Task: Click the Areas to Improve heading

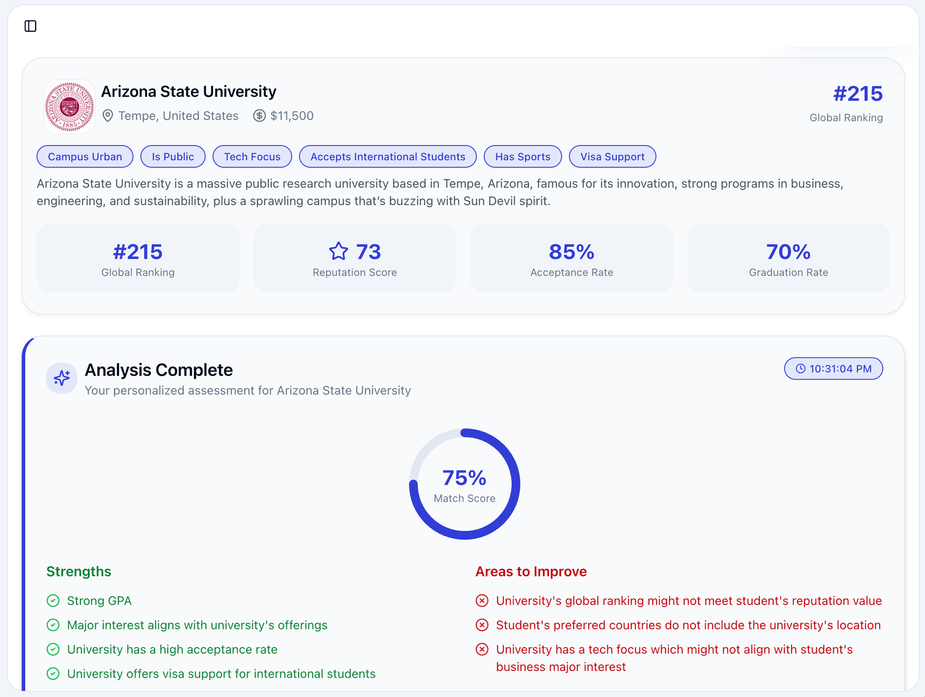Action: tap(531, 571)
